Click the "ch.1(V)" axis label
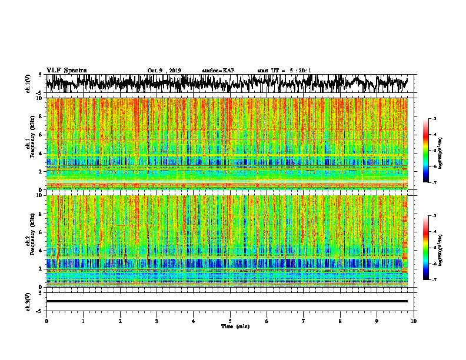466x360 pixels. [28, 84]
